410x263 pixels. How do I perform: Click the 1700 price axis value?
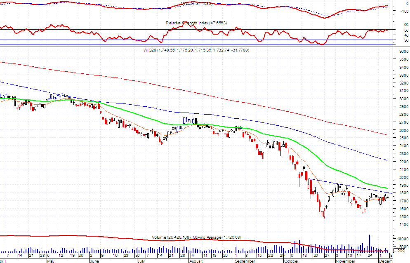click(404, 201)
